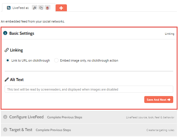Screen dimensions: 179x138
Task: Select Link to URL on clickthrough
Action: click(8, 60)
